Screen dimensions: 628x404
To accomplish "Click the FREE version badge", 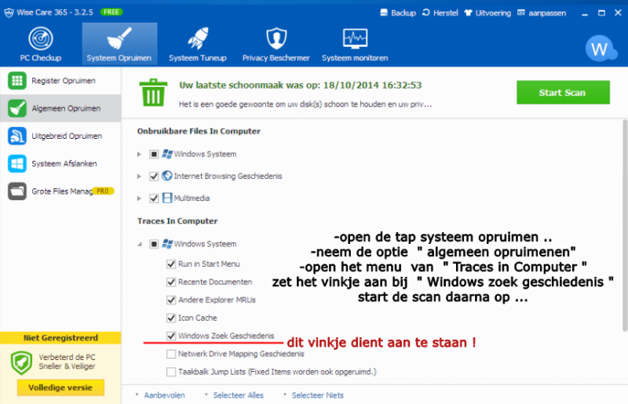I will (x=111, y=12).
